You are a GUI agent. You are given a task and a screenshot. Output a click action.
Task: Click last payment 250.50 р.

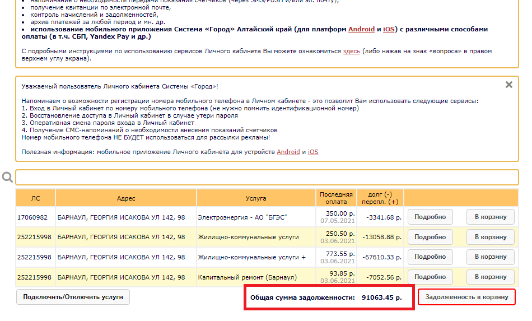(x=340, y=234)
